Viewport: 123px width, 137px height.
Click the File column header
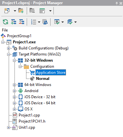coord(5,30)
